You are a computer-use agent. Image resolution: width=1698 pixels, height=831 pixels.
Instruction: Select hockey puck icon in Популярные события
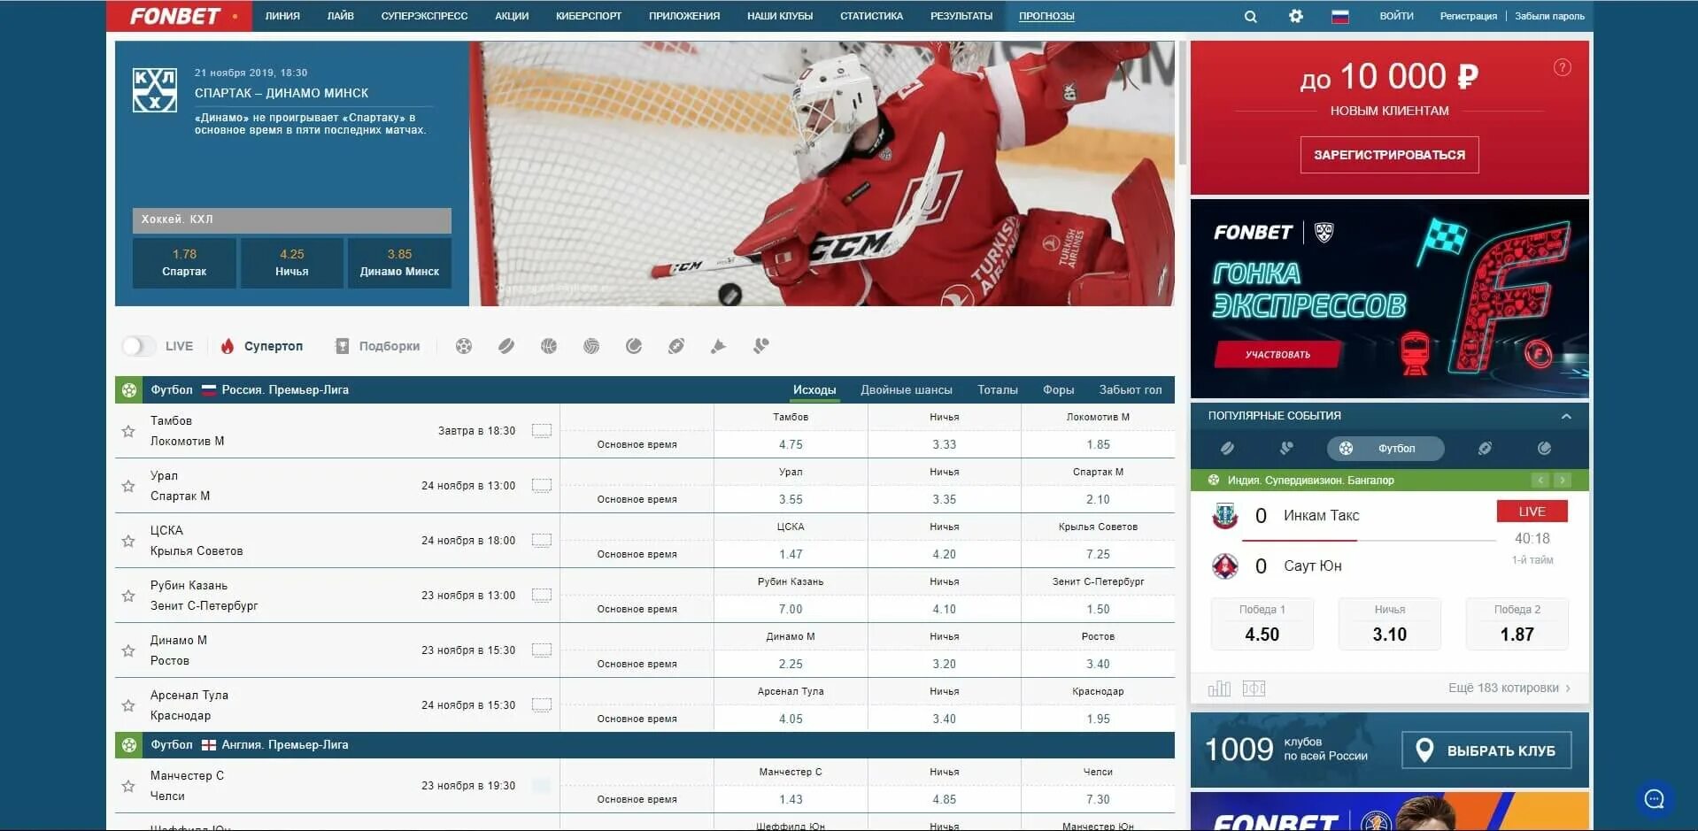(x=1227, y=449)
